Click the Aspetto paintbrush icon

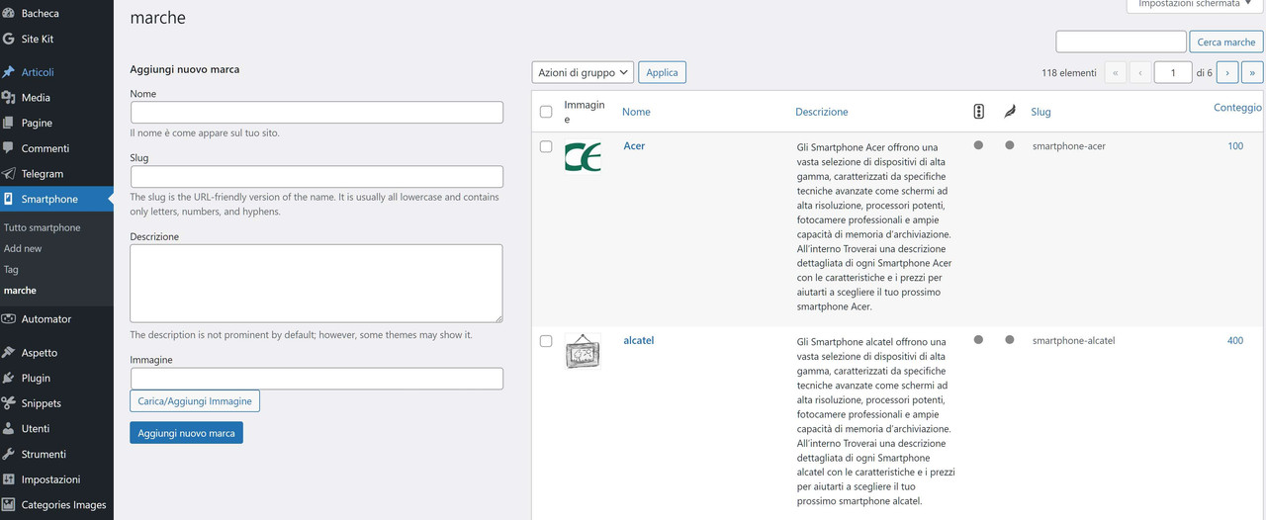click(x=9, y=353)
